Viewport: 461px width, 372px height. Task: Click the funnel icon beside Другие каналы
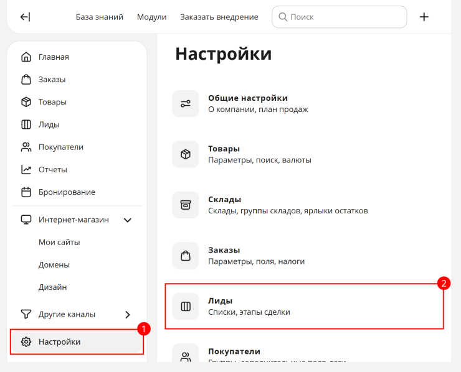(x=26, y=314)
